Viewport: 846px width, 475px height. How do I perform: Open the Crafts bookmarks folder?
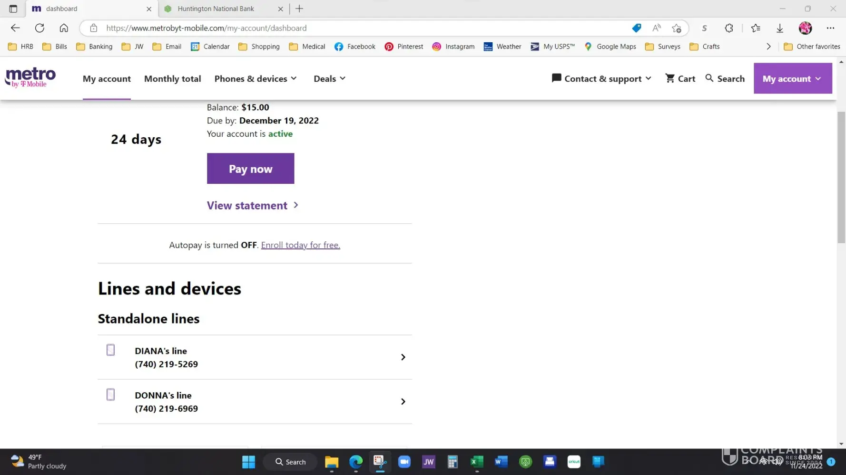[x=705, y=47]
